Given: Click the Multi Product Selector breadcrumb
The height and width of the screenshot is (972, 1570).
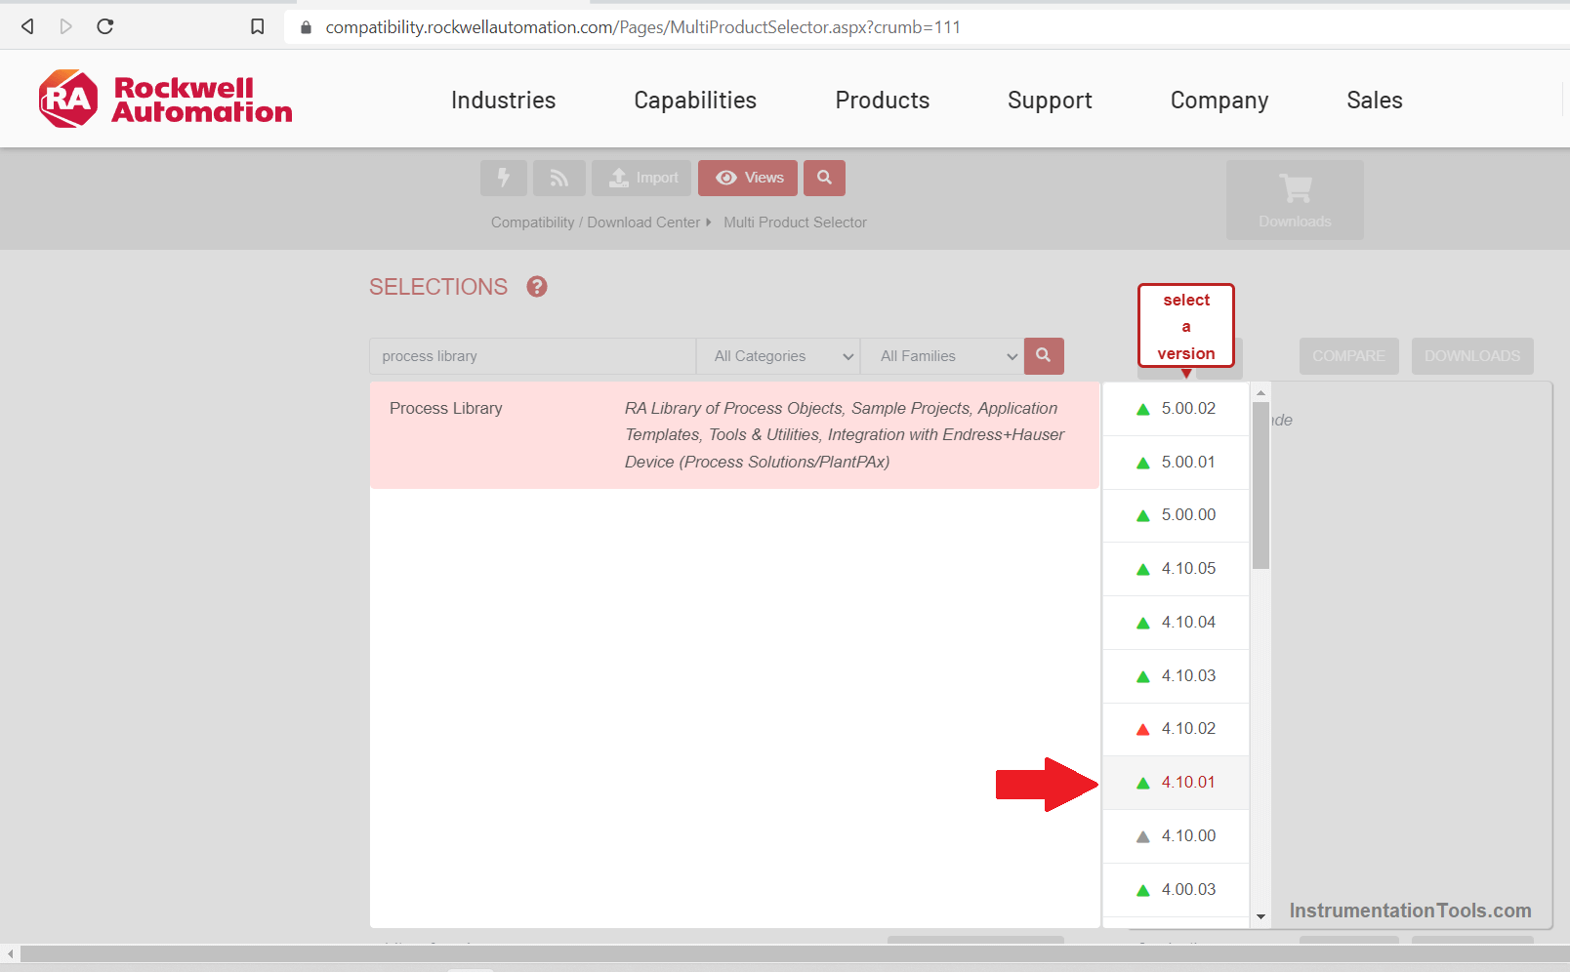Looking at the screenshot, I should pos(795,223).
